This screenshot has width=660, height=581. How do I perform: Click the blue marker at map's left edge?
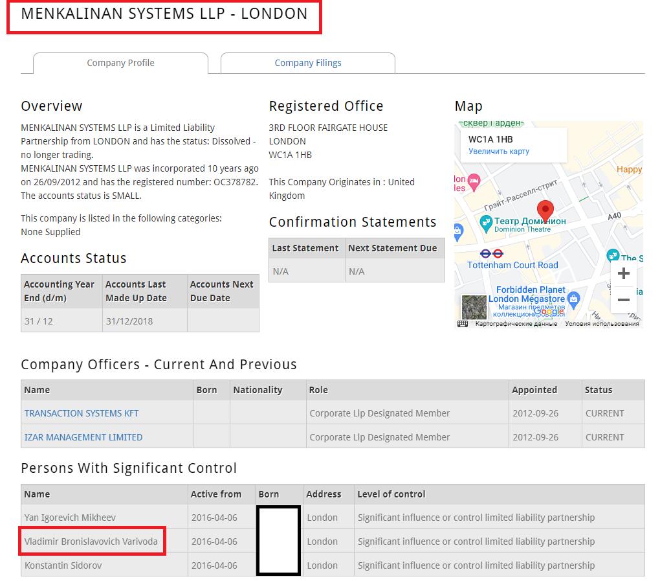pos(457,232)
